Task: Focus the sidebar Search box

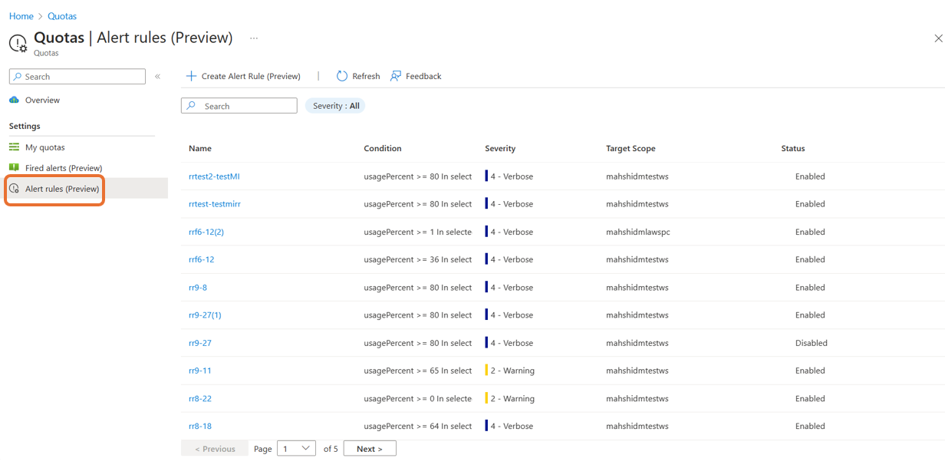Action: [x=77, y=77]
